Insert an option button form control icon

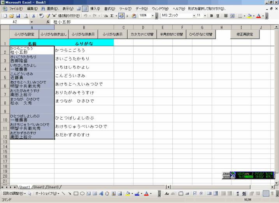click(x=201, y=193)
